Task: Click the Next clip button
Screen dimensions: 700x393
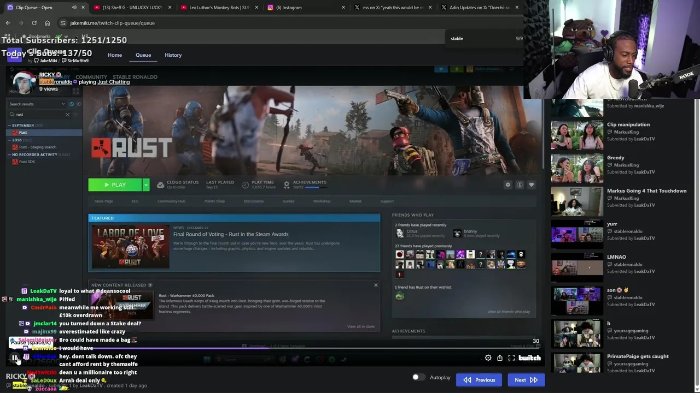Action: pos(526,380)
